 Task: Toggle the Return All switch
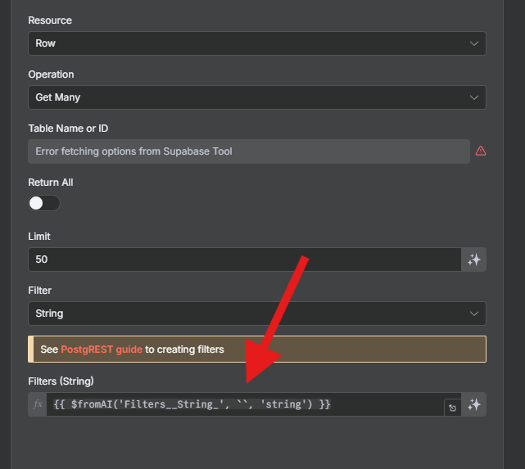click(44, 203)
